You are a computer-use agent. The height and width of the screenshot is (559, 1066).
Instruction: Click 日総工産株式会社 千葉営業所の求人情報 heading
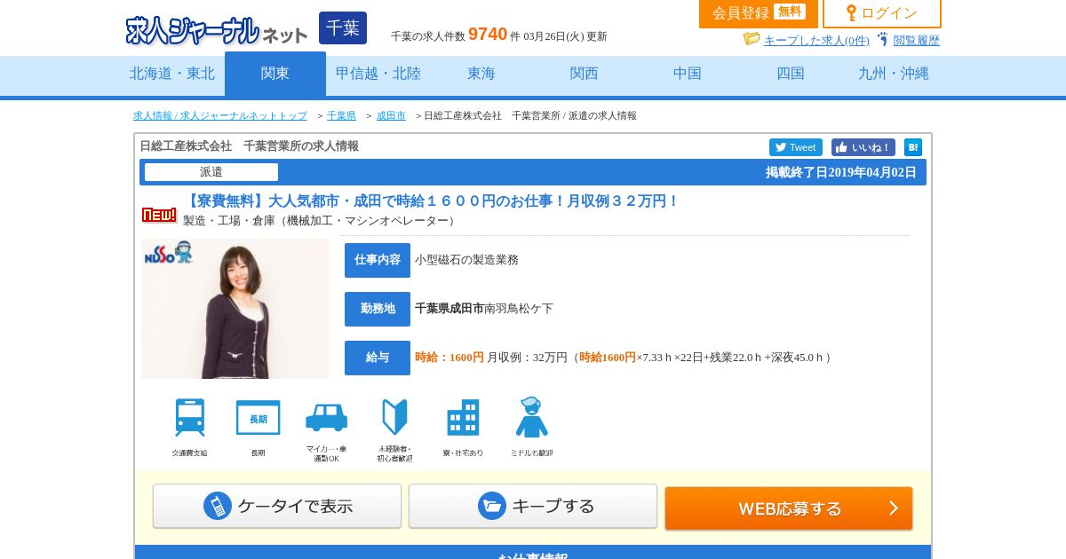tap(250, 146)
